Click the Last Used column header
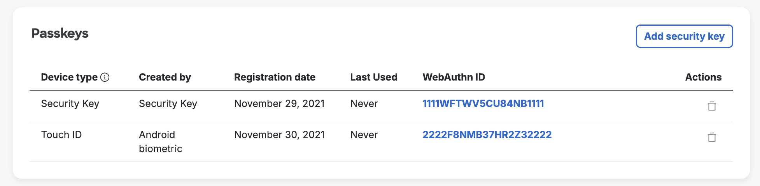Image resolution: width=760 pixels, height=186 pixels. coord(374,77)
